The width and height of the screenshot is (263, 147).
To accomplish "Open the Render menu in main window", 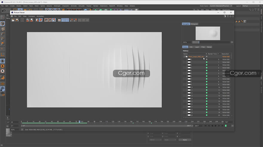I will coord(96,6).
